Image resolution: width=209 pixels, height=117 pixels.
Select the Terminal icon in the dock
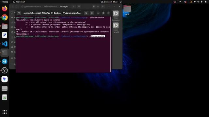click(x=5, y=53)
